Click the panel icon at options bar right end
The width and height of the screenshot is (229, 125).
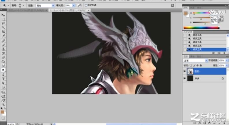click(x=172, y=5)
